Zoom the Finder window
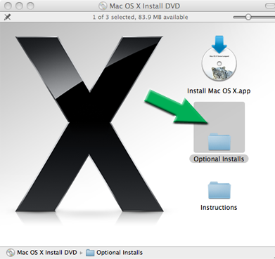The height and width of the screenshot is (259, 275). tap(30, 6)
